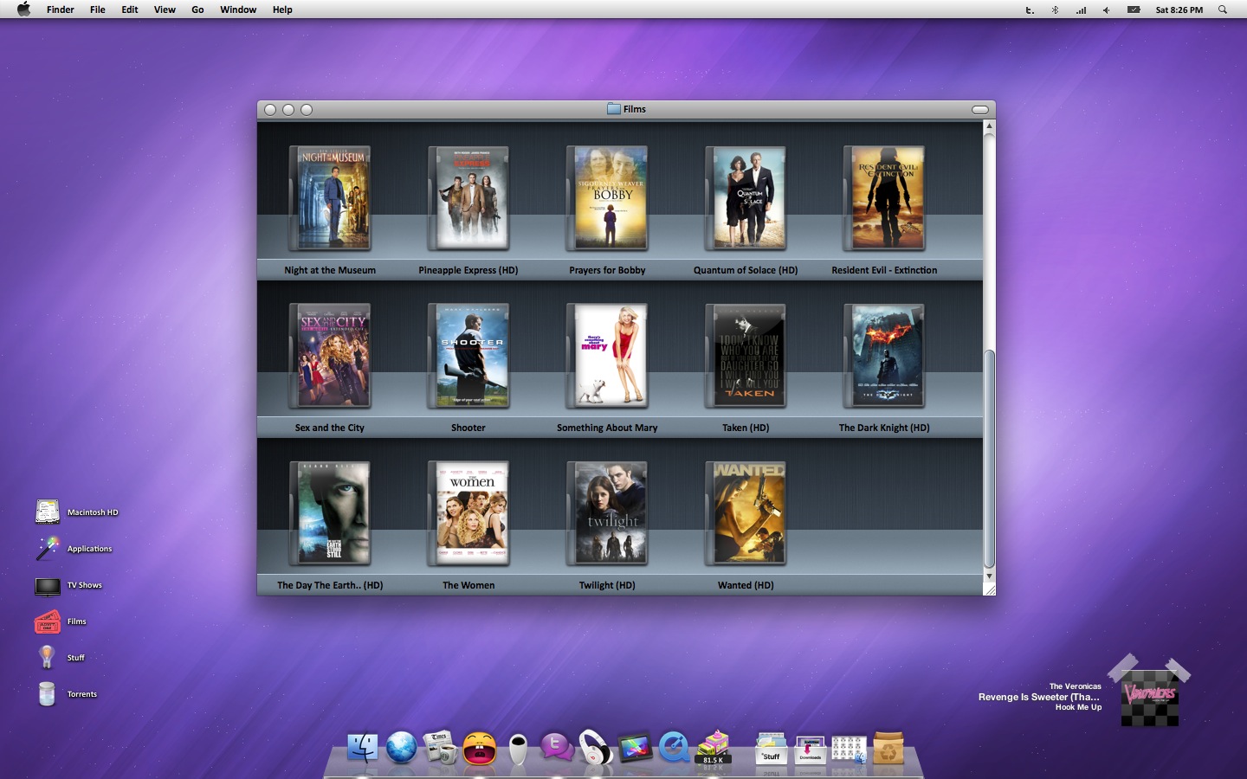The width and height of the screenshot is (1247, 779).
Task: Select the Shooter film cover icon
Action: [x=468, y=356]
